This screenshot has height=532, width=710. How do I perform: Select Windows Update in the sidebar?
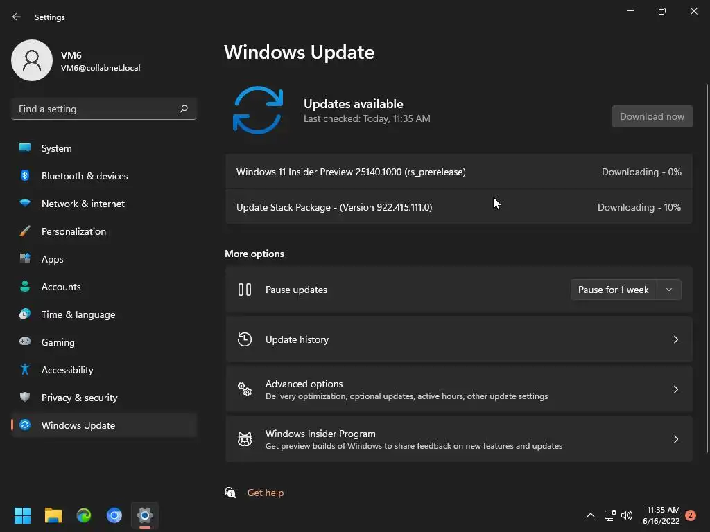tap(104, 425)
